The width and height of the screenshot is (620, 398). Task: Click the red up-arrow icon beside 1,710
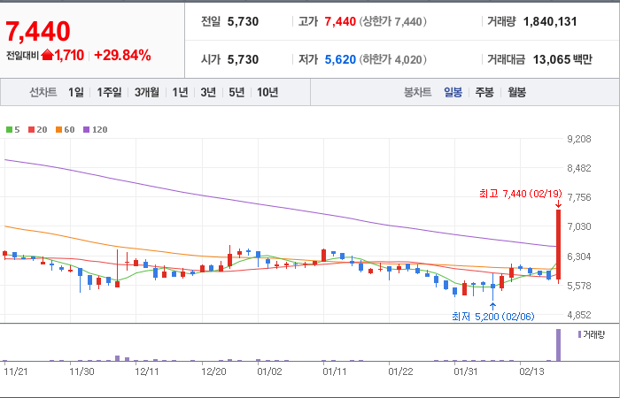click(x=47, y=55)
